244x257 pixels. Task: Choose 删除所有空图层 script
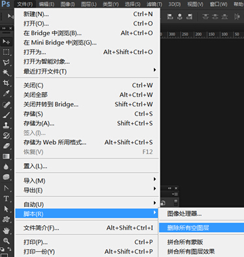point(202,228)
